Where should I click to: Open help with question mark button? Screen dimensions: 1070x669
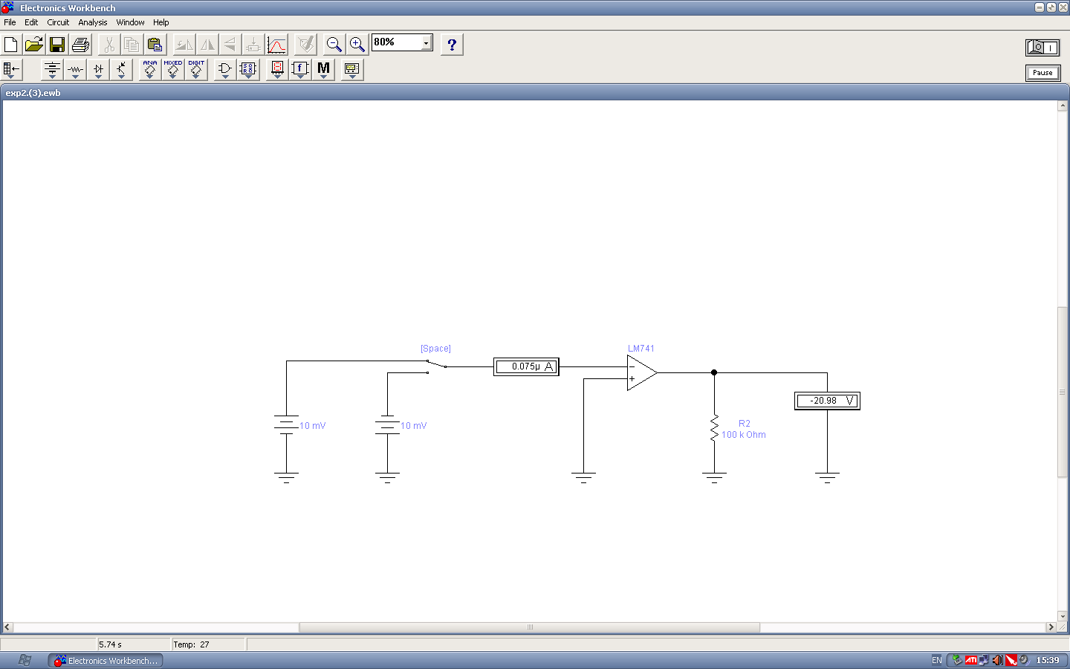coord(452,45)
